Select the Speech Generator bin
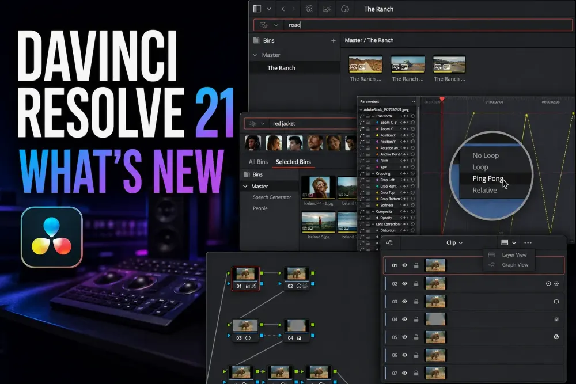The width and height of the screenshot is (576, 384). [272, 197]
